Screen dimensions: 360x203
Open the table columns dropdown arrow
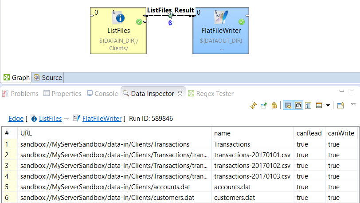point(328,105)
